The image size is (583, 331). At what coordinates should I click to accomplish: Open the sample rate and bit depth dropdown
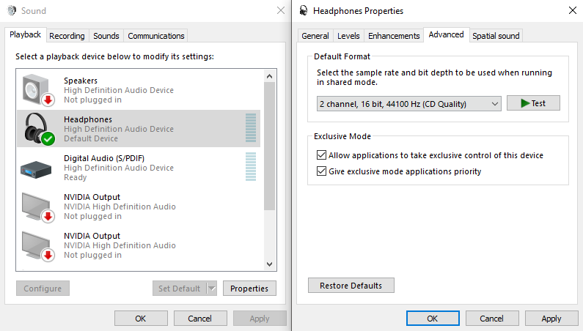409,104
